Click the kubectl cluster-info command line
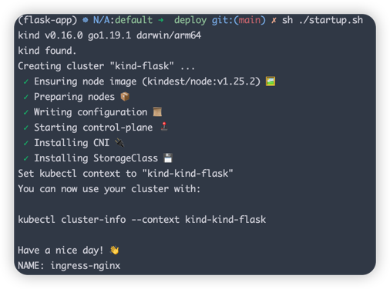 click(142, 220)
